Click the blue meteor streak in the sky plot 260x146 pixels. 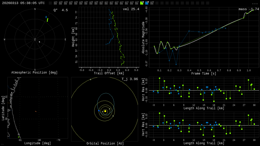pyautogui.click(x=46, y=17)
